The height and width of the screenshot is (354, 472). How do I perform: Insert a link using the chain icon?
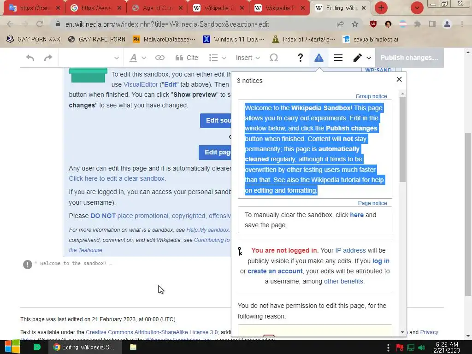[160, 58]
